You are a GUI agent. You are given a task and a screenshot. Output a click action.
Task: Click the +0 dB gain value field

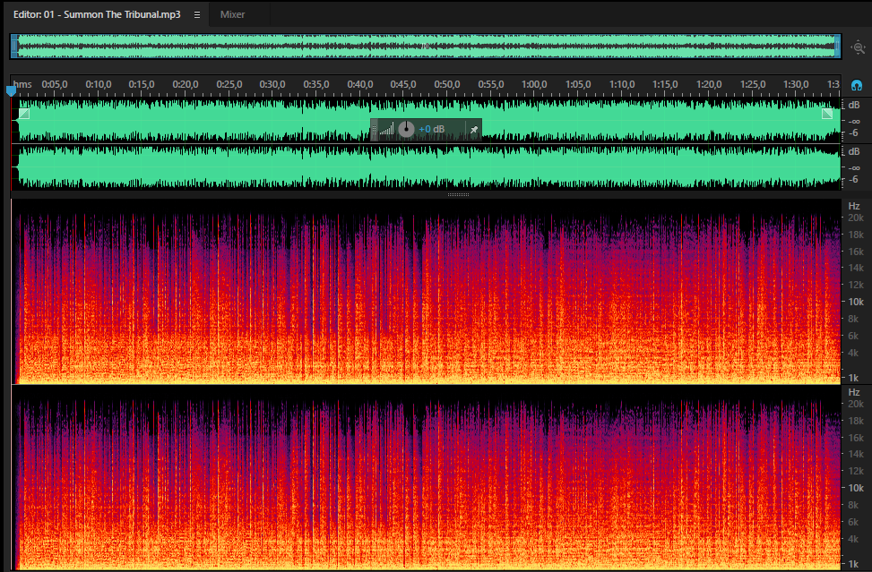pos(432,130)
